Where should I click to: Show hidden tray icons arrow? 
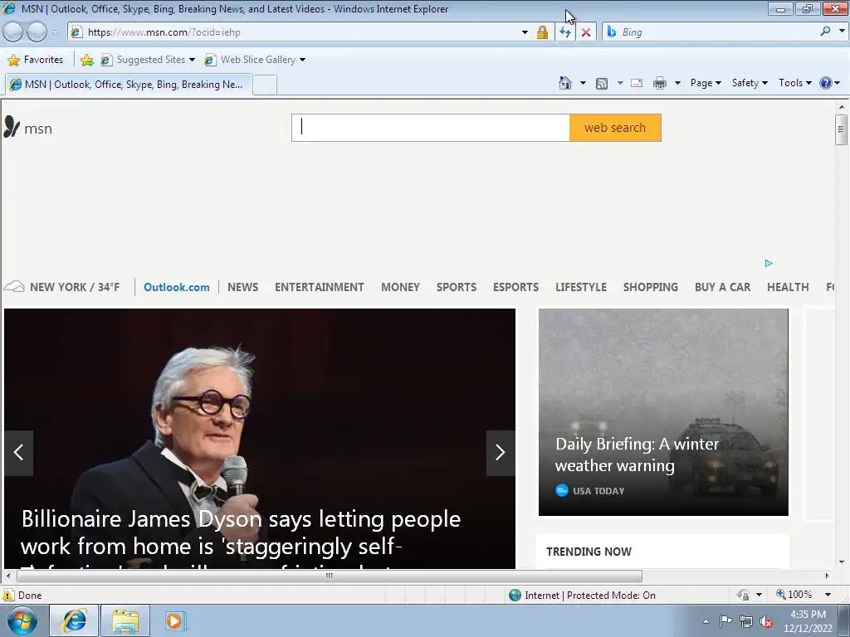pyautogui.click(x=706, y=622)
